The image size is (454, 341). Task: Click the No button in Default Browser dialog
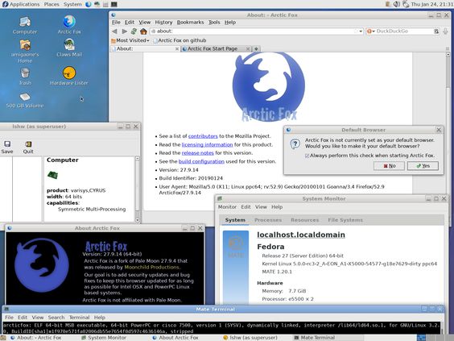pyautogui.click(x=389, y=166)
